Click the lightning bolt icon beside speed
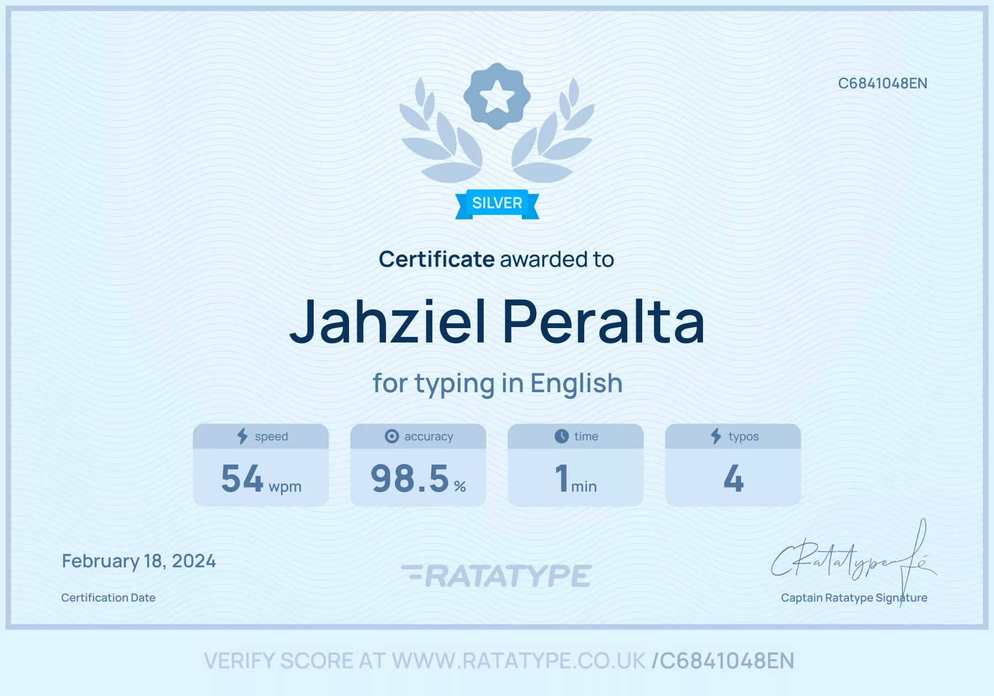This screenshot has height=696, width=994. (242, 436)
